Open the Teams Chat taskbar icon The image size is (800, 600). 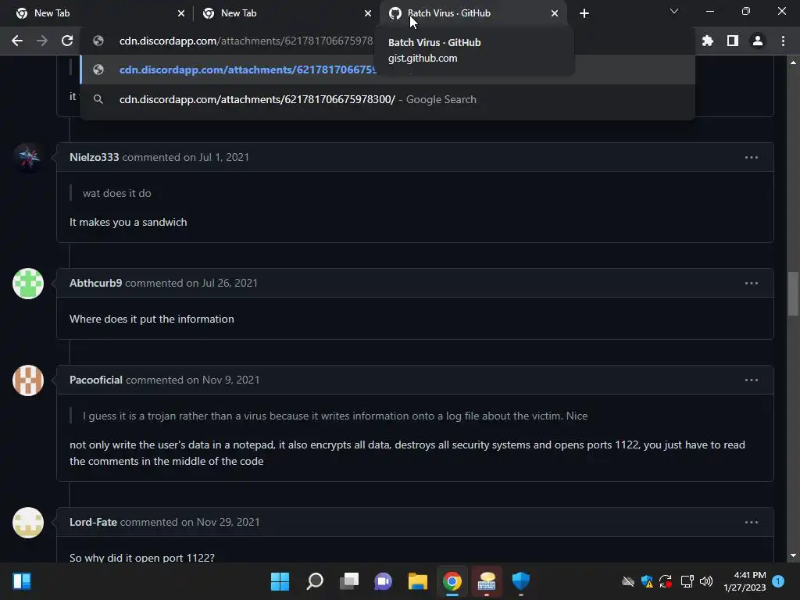[x=383, y=581]
